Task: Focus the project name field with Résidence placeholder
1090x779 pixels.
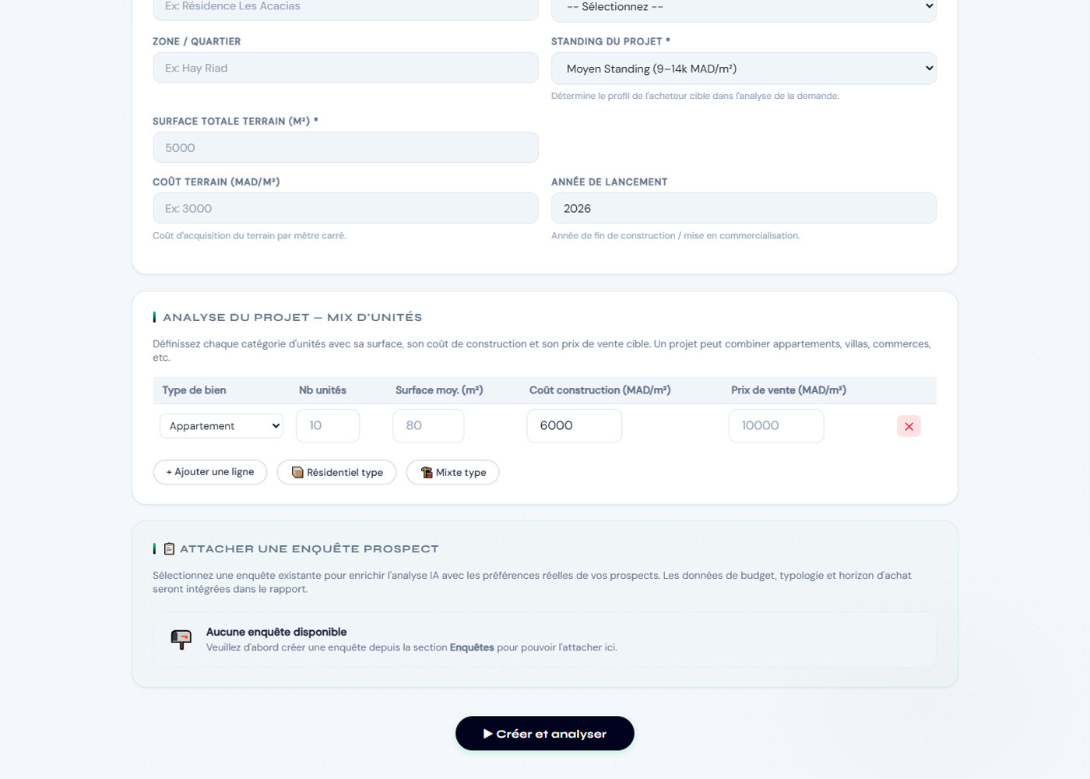Action: click(346, 8)
